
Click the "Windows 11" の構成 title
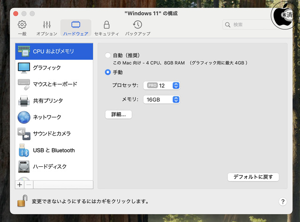pyautogui.click(x=151, y=14)
